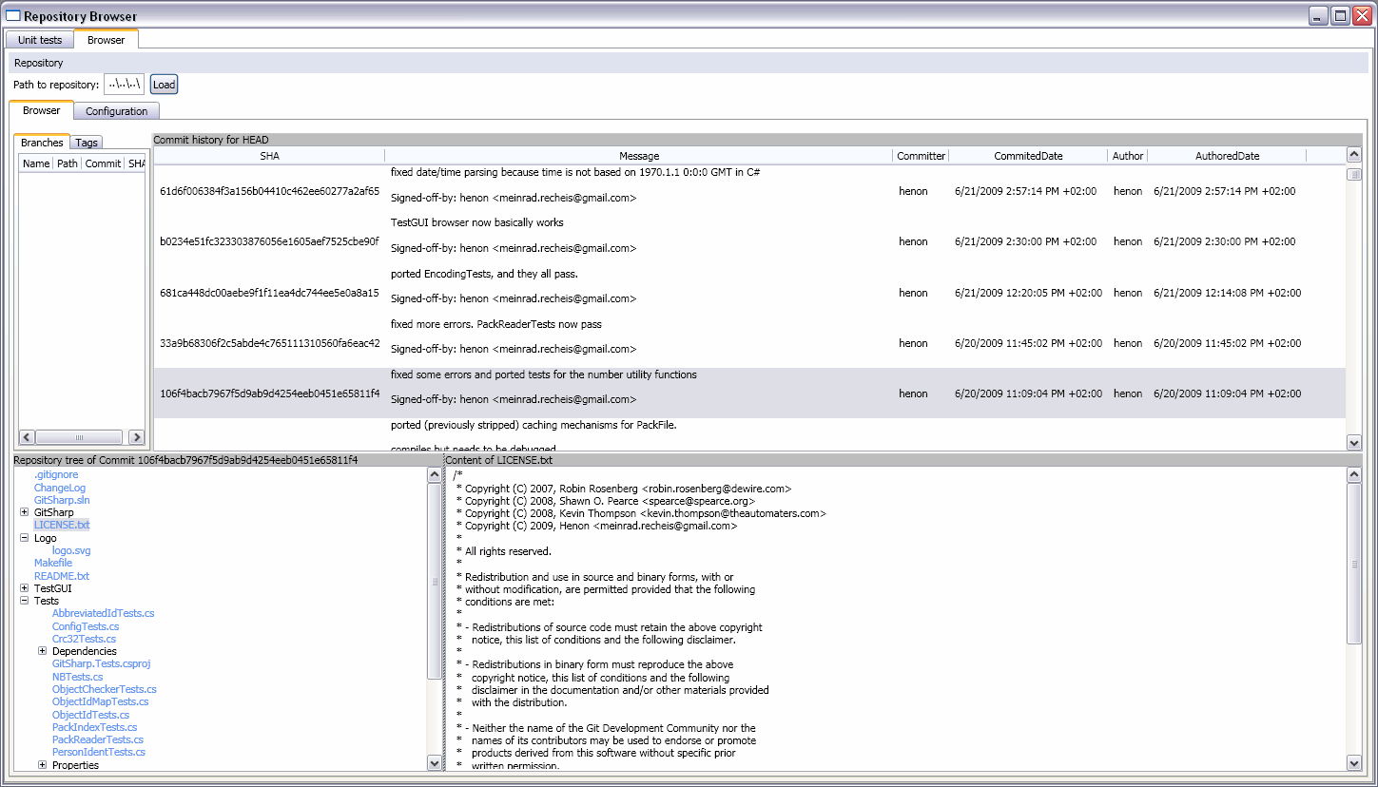The image size is (1378, 787).
Task: Expand the TestGUI folder node
Action: click(x=25, y=588)
